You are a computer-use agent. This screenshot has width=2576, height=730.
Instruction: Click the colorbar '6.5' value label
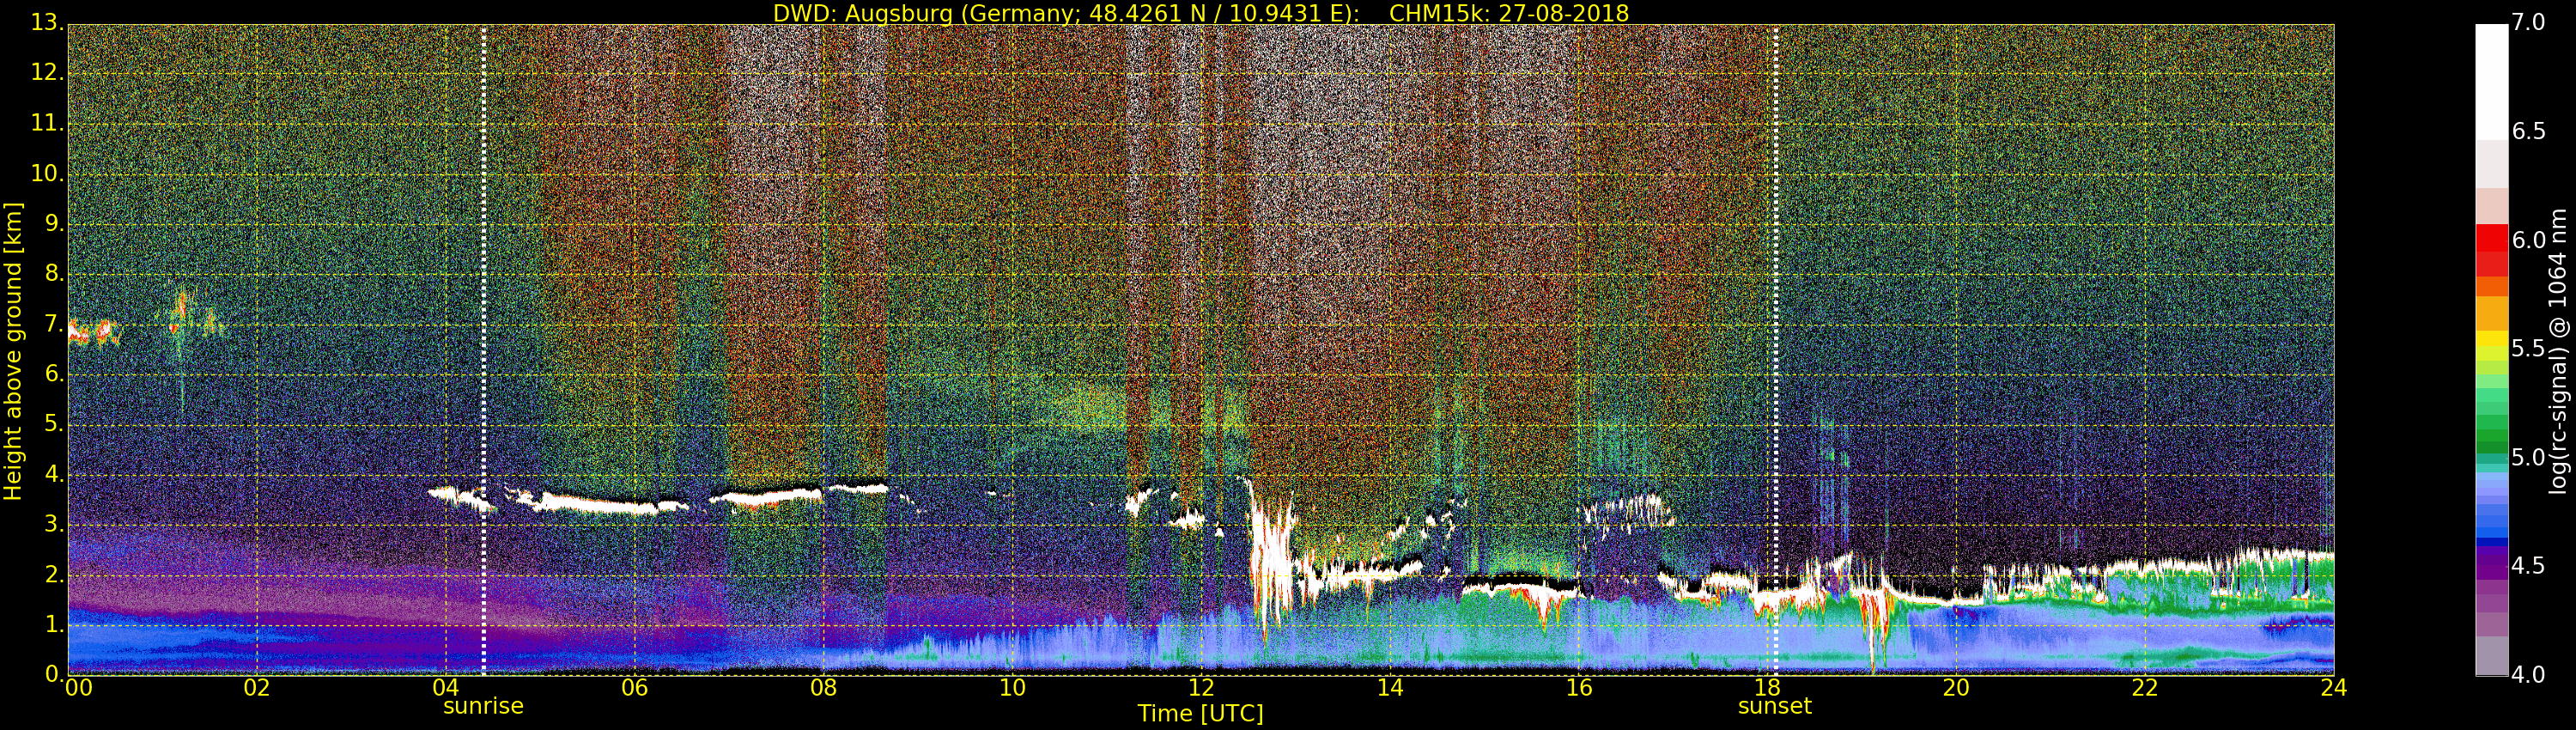click(2529, 131)
